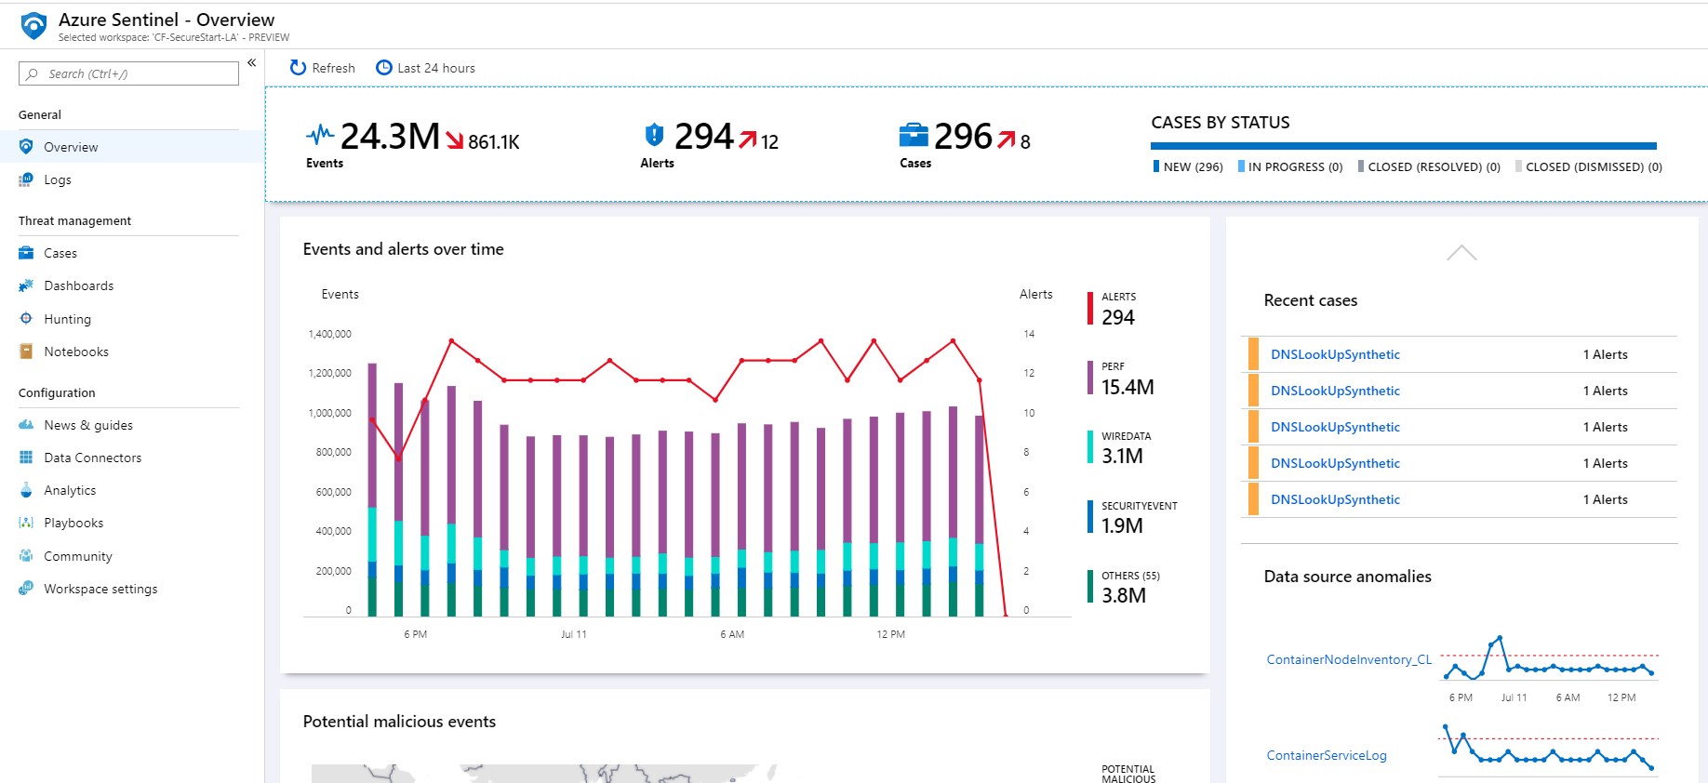Open the Last 24 hours time range selector
The image size is (1708, 783).
pos(425,68)
